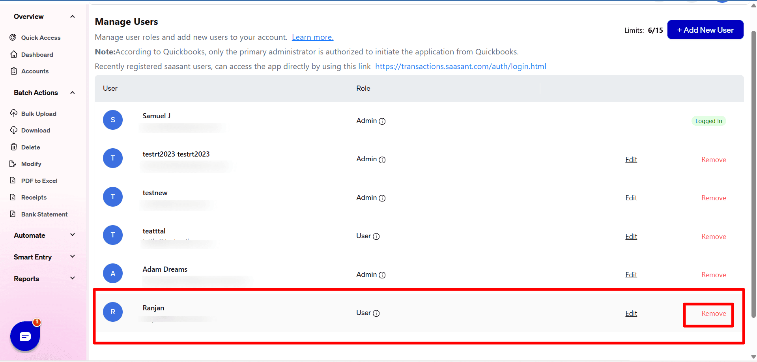Select the Bulk Upload icon
Viewport: 757px width, 362px height.
(x=13, y=114)
